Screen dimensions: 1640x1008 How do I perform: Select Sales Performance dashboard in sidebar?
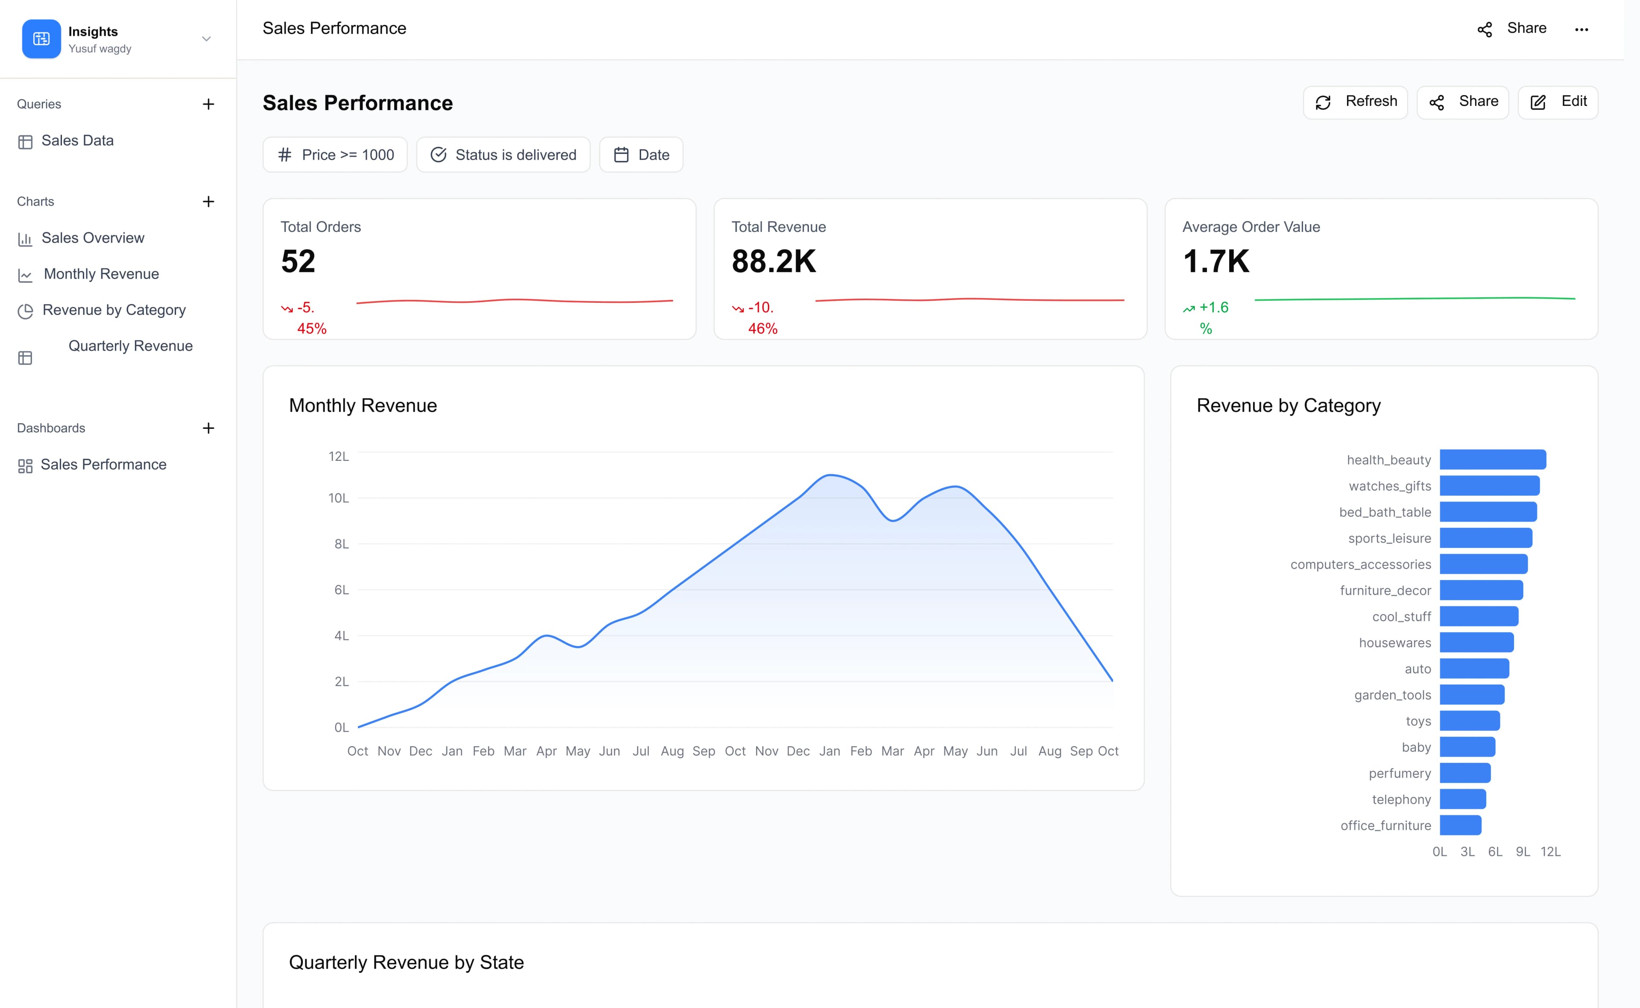[103, 465]
